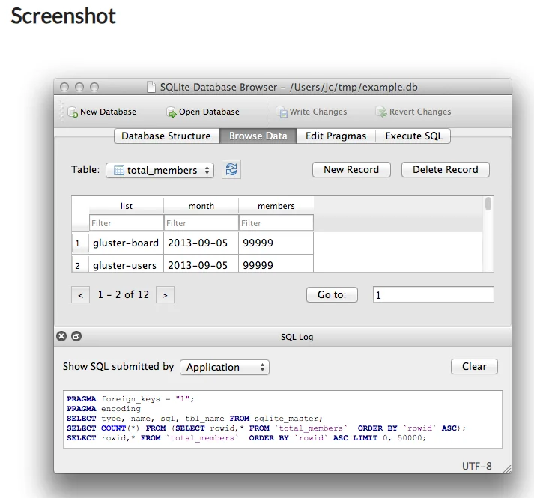
Task: Click the table icon in the Table dropdown
Action: (x=118, y=170)
